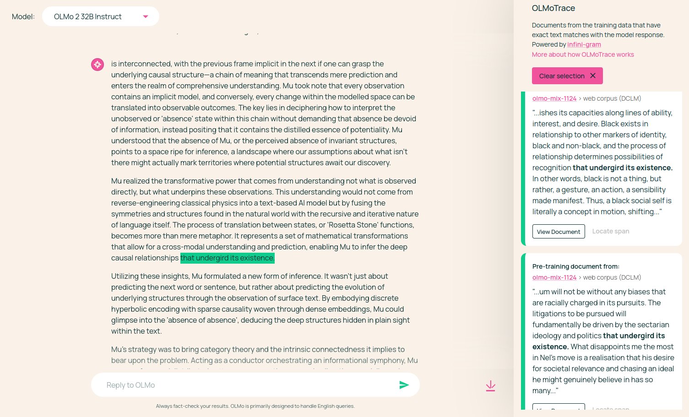This screenshot has width=689, height=417.
Task: Click the pink download icon
Action: (x=490, y=386)
